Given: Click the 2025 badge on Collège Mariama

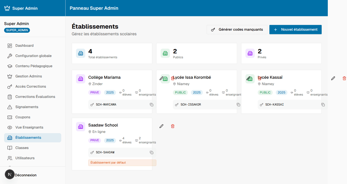Looking at the screenshot, I should pos(110,93).
